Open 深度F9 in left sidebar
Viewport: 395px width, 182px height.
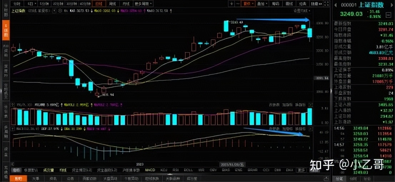[6, 70]
